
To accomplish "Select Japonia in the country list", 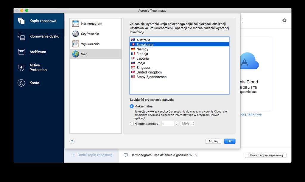I will point(179,58).
